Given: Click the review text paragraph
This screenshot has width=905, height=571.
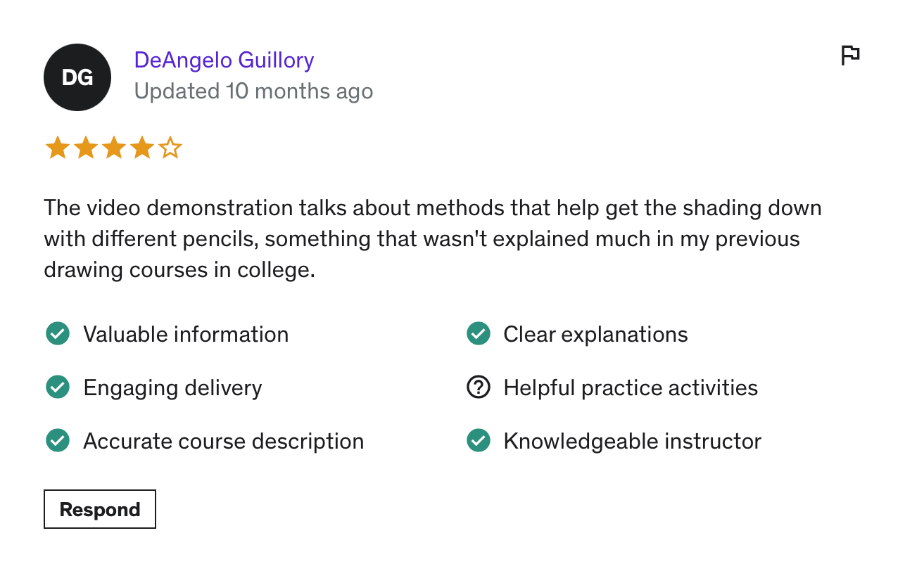Looking at the screenshot, I should [432, 239].
